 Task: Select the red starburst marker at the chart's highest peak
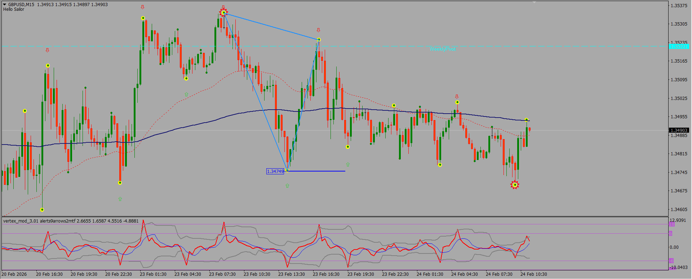(223, 13)
